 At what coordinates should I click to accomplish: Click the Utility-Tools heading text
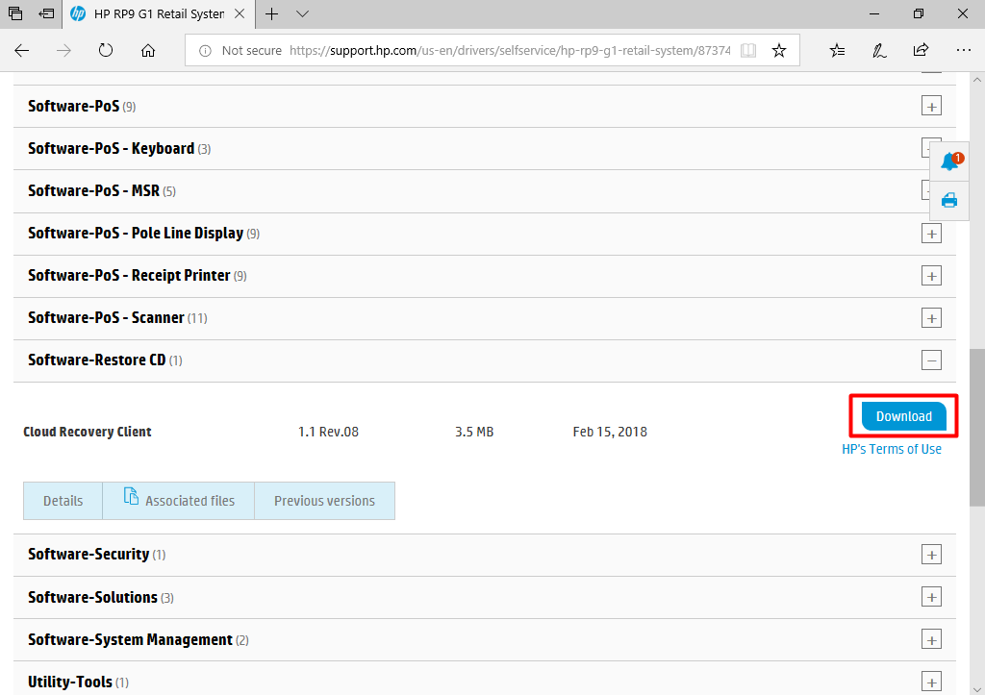[70, 682]
